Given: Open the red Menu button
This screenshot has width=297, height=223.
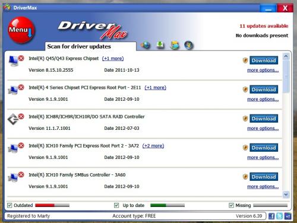Looking at the screenshot, I should pyautogui.click(x=21, y=30).
